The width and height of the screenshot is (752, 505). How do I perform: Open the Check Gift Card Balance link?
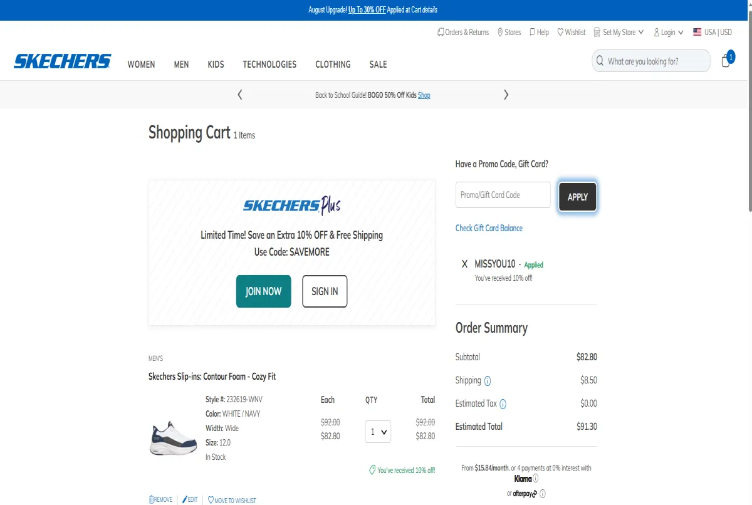point(489,227)
